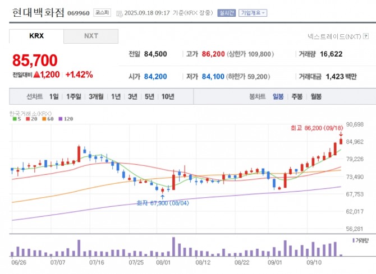Select the 주봉 weekly candle chart
Image resolution: width=376 pixels, height=274 pixels.
[297, 96]
